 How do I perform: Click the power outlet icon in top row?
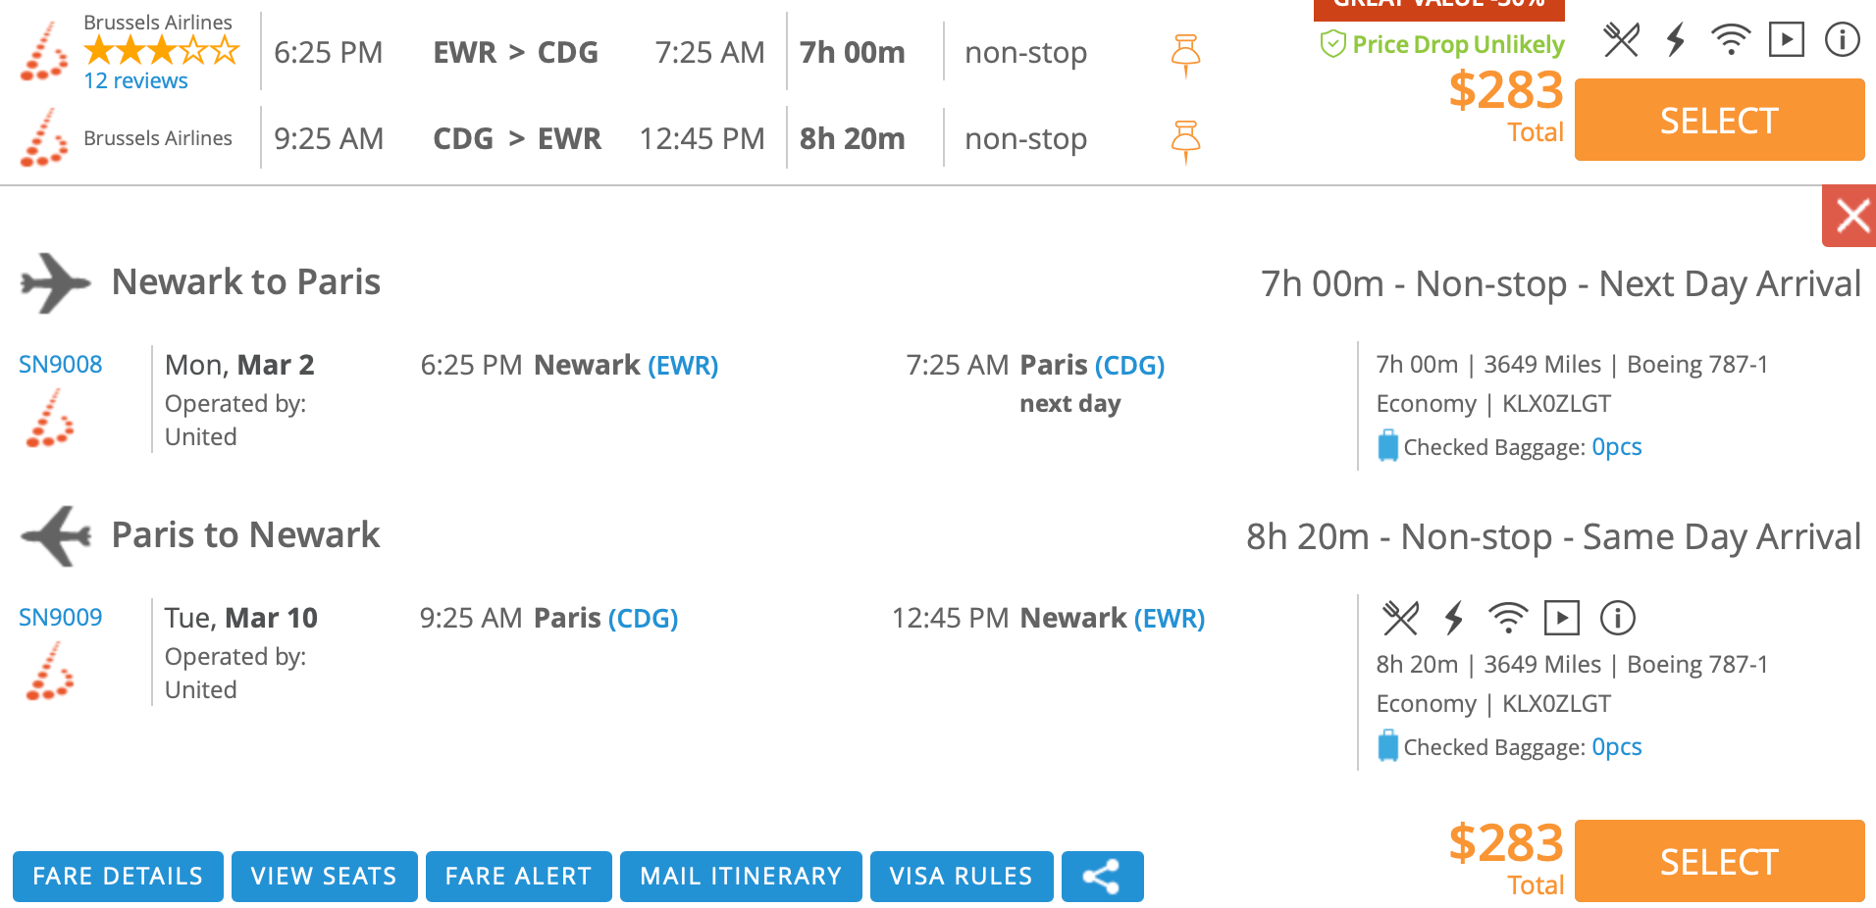pos(1676,40)
